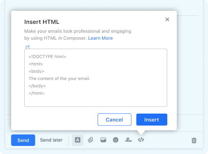Confirm with the blue Insert button

pyautogui.click(x=152, y=119)
